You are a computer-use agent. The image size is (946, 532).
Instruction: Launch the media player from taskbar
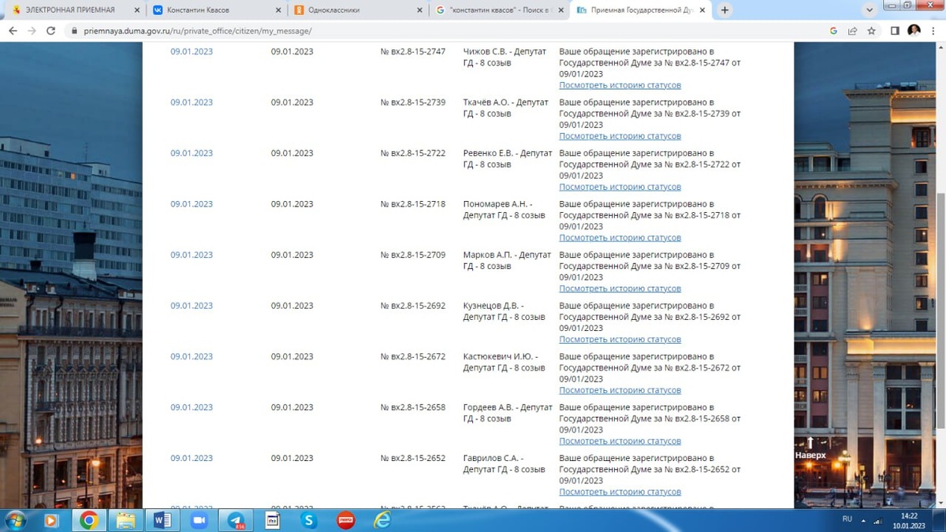[x=51, y=520]
